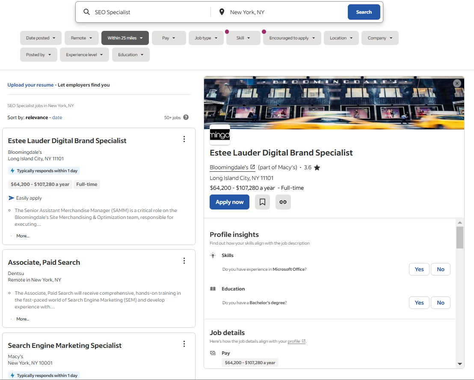Open the Encouraged to apply dropdown
The width and height of the screenshot is (474, 380).
292,38
